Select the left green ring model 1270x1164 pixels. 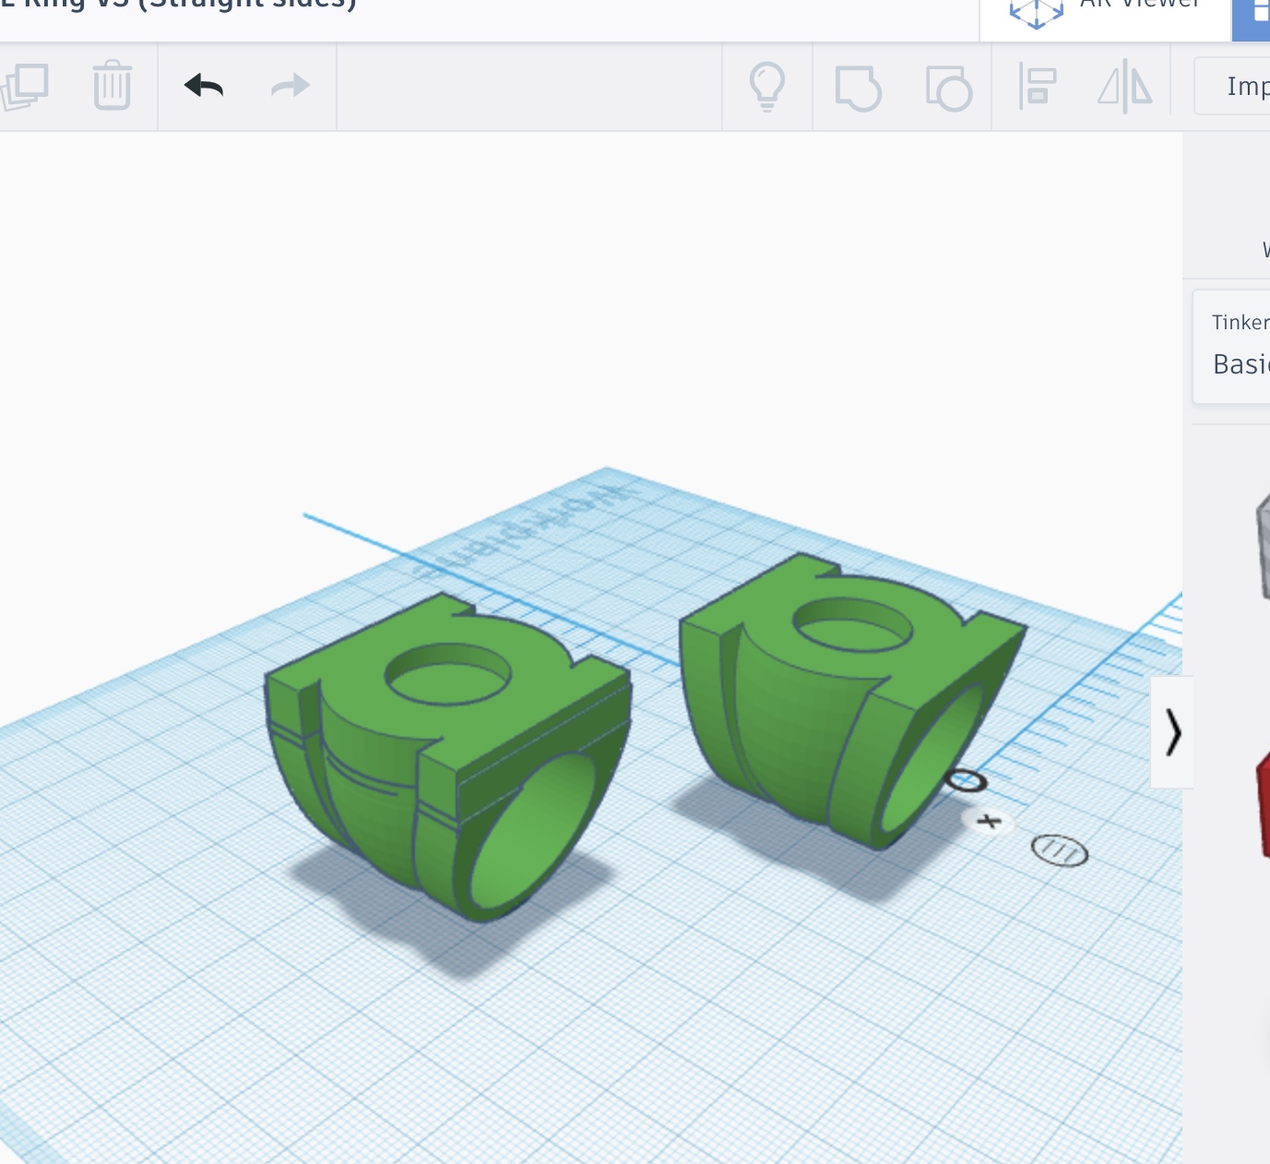click(x=448, y=756)
